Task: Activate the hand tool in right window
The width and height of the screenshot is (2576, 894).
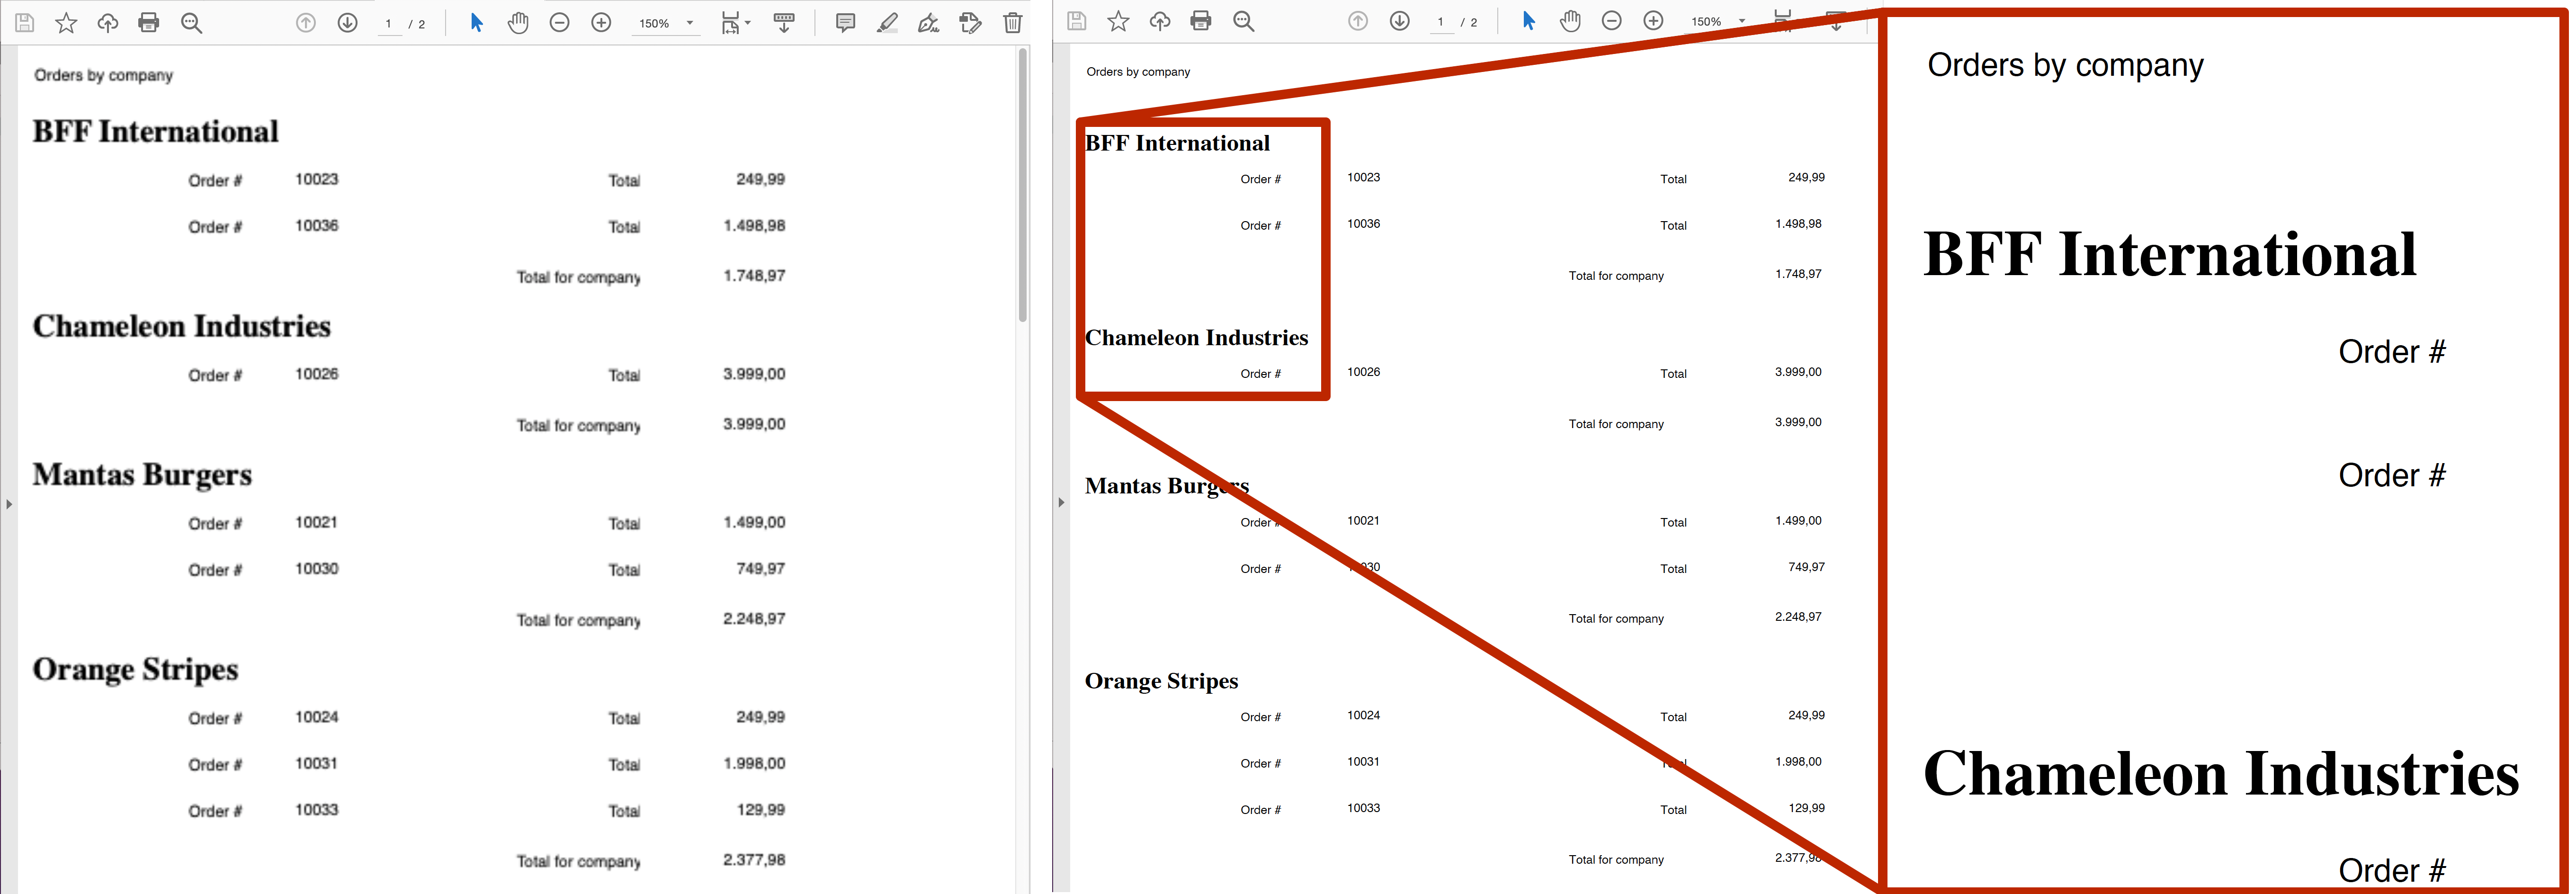Action: pos(1570,21)
